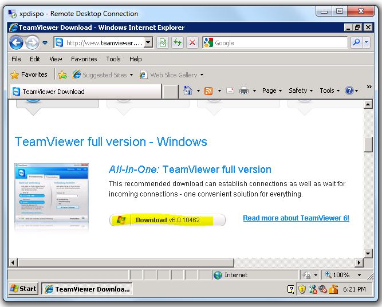382x307 pixels.
Task: Click the Protected Mode status icon
Action: click(307, 275)
